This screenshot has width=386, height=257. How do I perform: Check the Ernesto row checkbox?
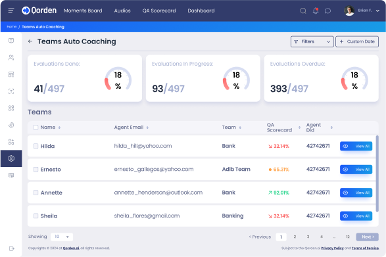tap(36, 170)
